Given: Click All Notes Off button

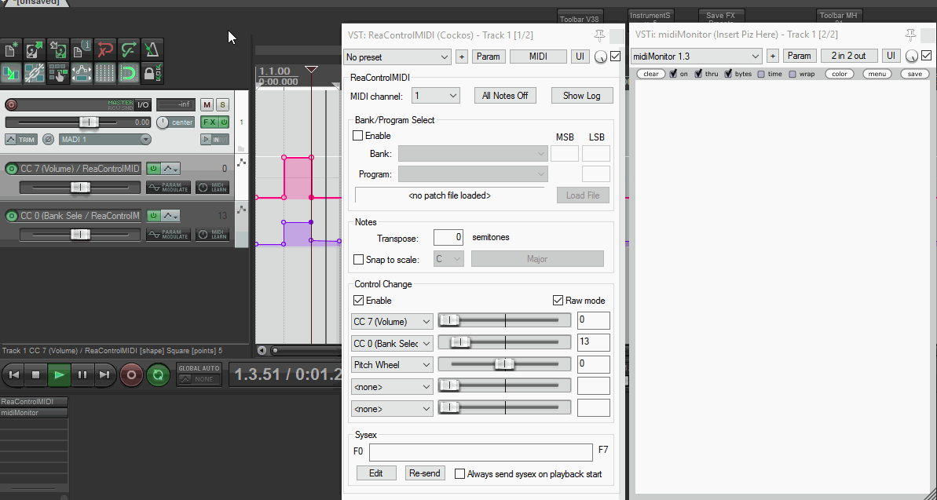Looking at the screenshot, I should pyautogui.click(x=505, y=96).
